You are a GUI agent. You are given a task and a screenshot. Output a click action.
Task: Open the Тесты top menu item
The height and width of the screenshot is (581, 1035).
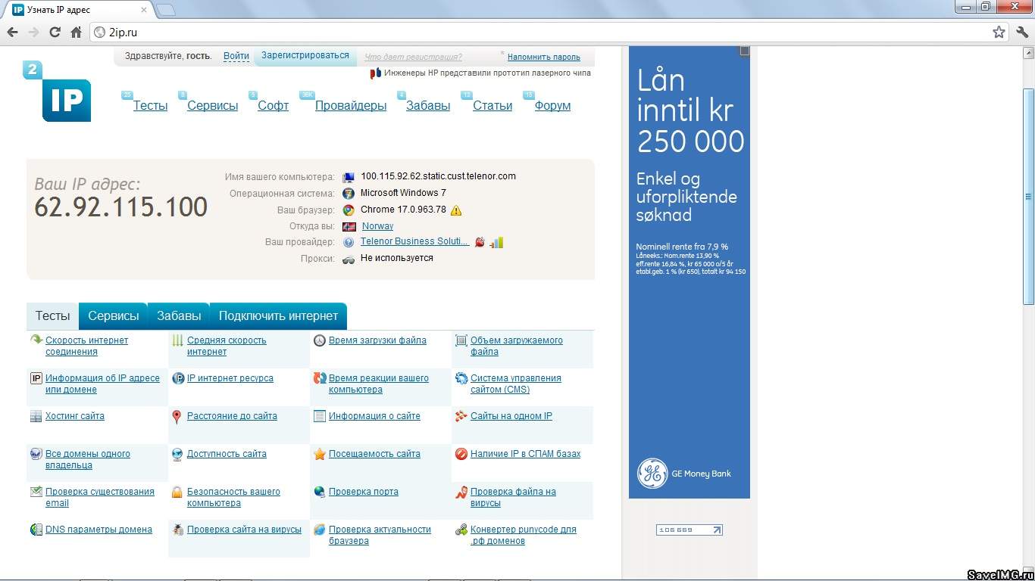tap(150, 106)
